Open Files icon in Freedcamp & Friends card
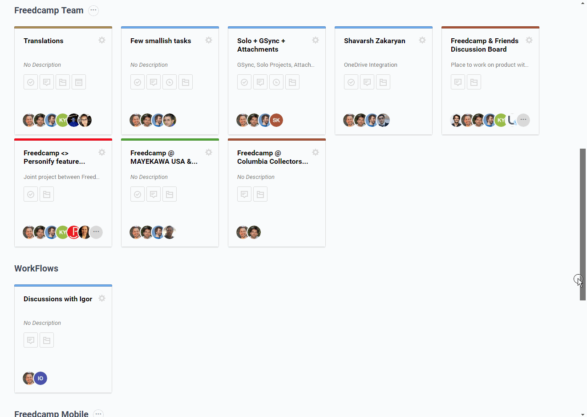587x417 pixels. 474,82
